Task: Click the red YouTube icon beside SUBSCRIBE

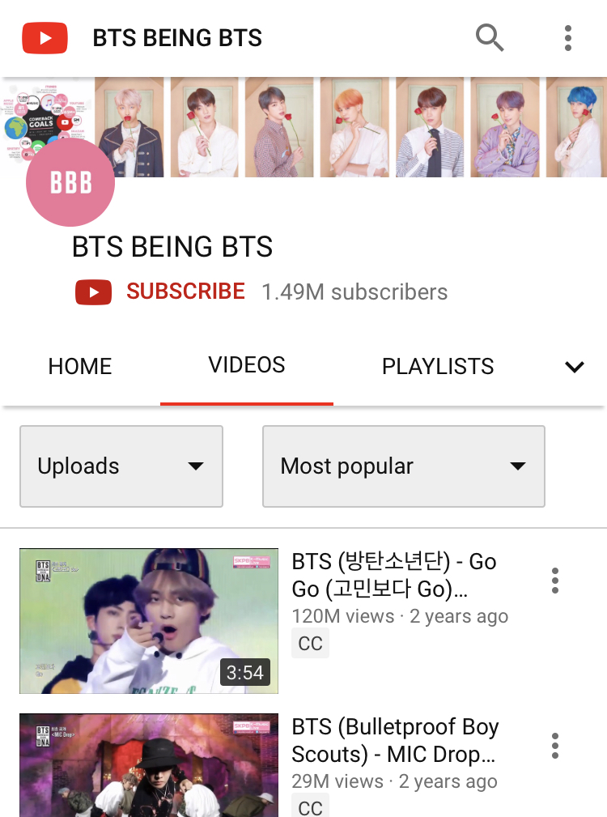Action: tap(93, 291)
